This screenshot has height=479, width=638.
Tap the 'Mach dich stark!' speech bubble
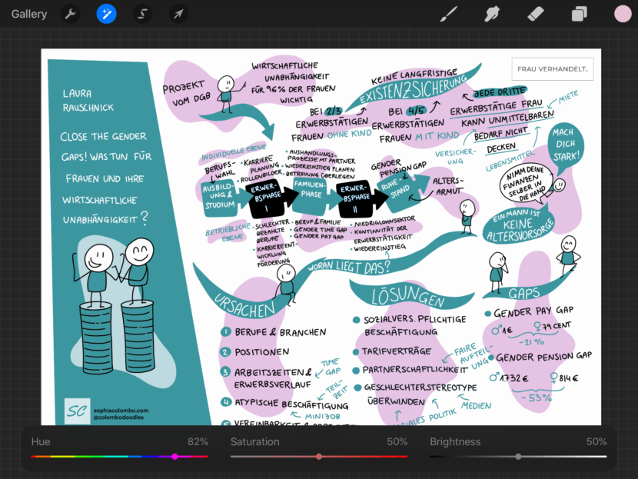[x=565, y=143]
